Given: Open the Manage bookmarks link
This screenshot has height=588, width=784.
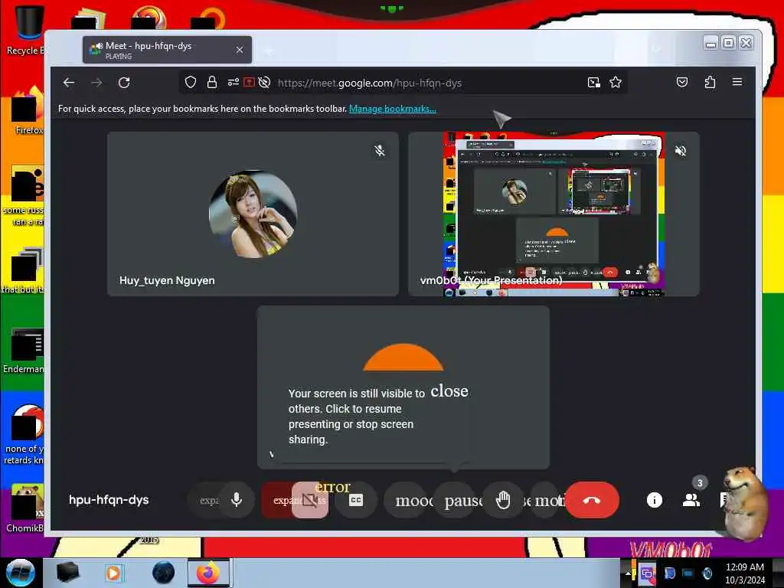Looking at the screenshot, I should point(393,109).
